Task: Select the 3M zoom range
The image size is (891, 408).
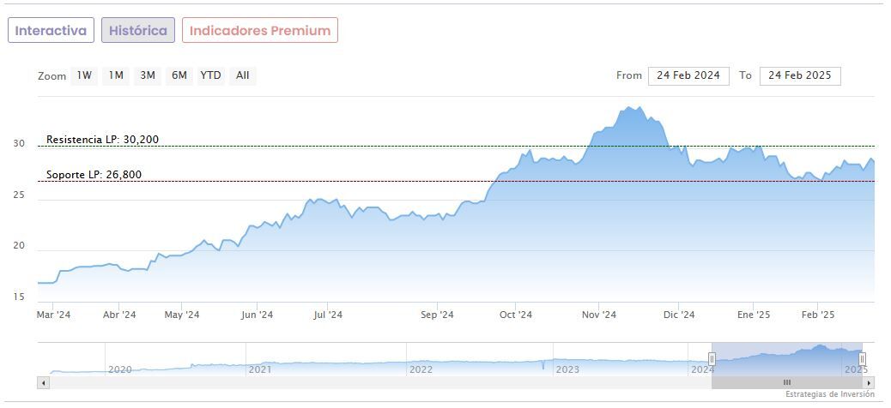Action: 148,75
